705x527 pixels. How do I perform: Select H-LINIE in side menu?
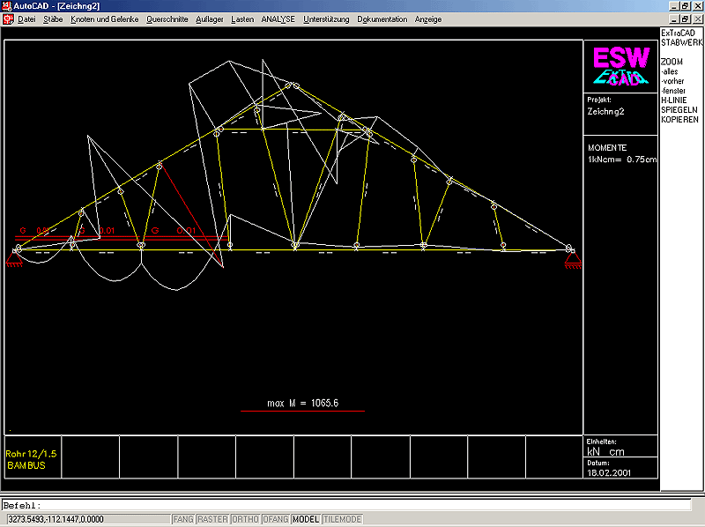(x=674, y=100)
